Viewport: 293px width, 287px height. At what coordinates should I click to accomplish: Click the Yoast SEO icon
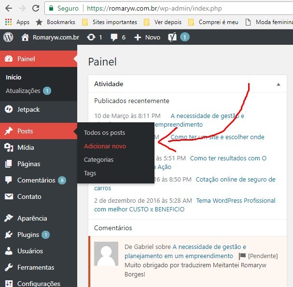tap(172, 37)
